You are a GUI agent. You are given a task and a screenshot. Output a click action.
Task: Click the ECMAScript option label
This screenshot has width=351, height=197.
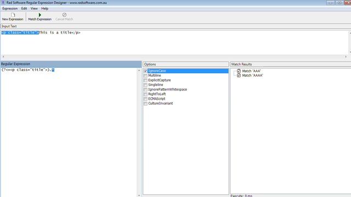point(157,99)
